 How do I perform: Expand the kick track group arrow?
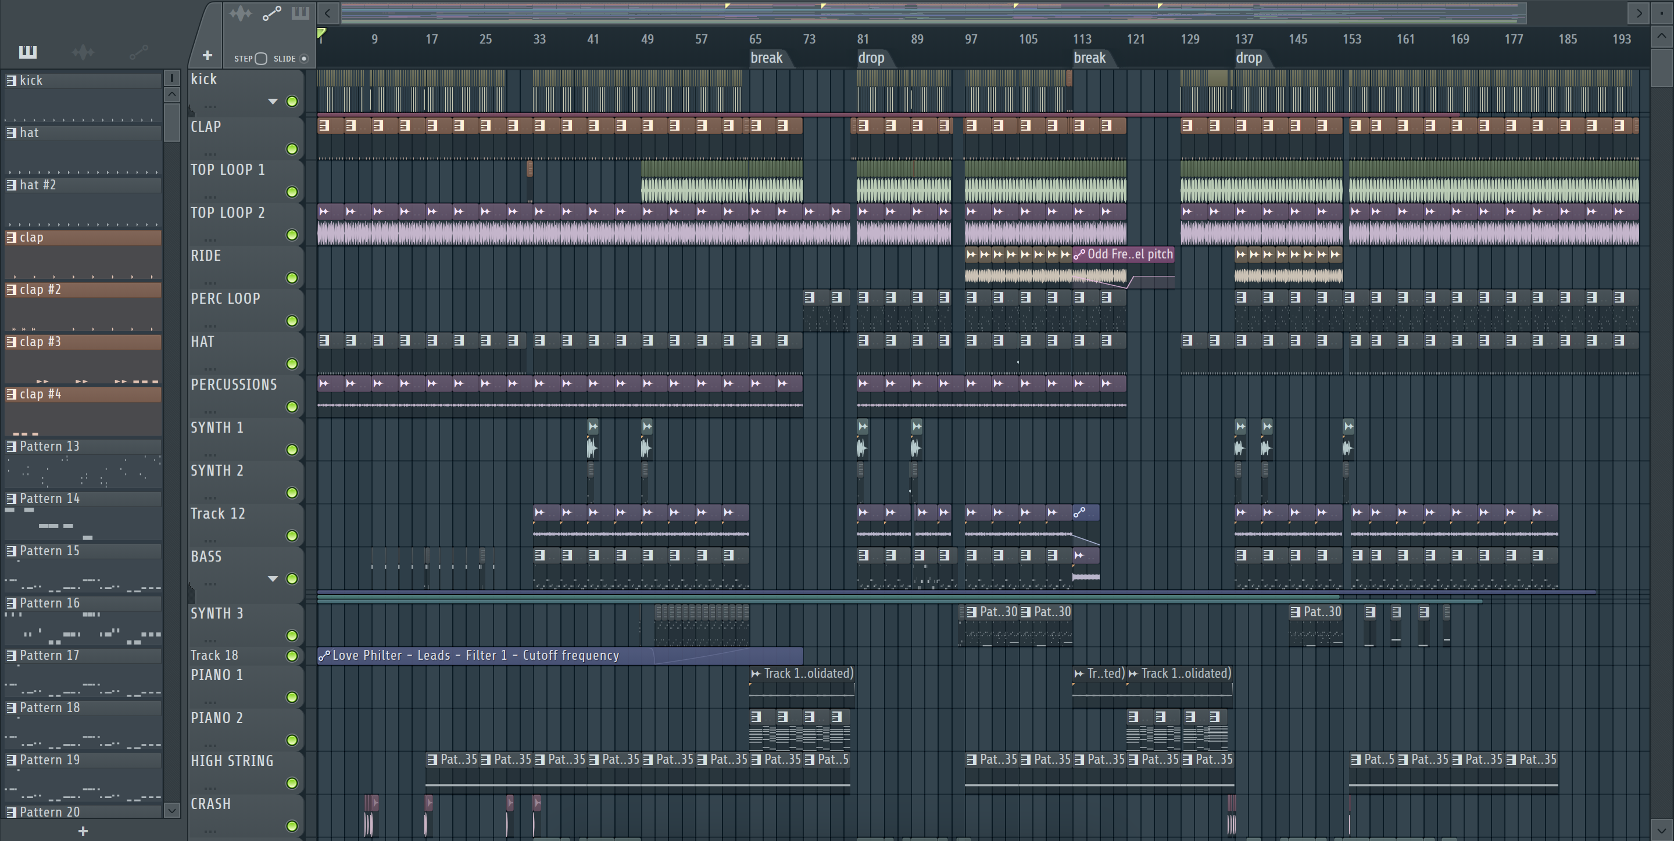click(273, 101)
